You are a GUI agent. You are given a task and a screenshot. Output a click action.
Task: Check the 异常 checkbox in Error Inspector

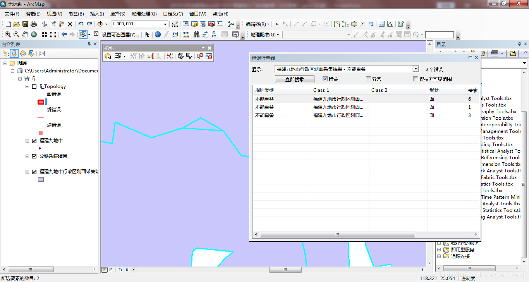[x=368, y=79]
